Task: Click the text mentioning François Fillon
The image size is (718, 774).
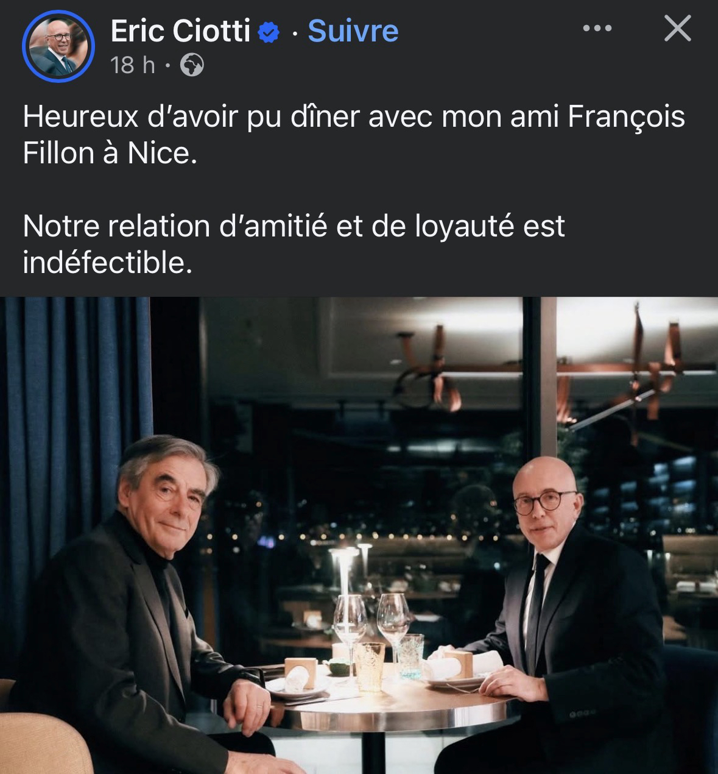Action: tap(354, 135)
